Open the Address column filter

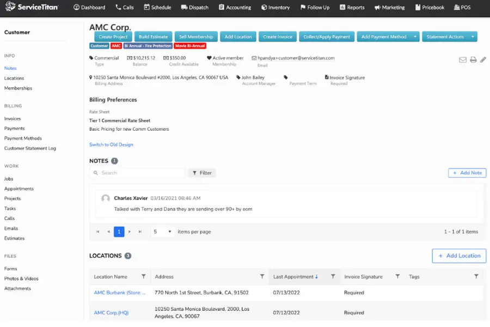[262, 276]
